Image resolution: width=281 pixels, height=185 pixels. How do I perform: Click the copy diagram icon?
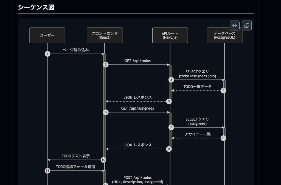[x=246, y=25]
